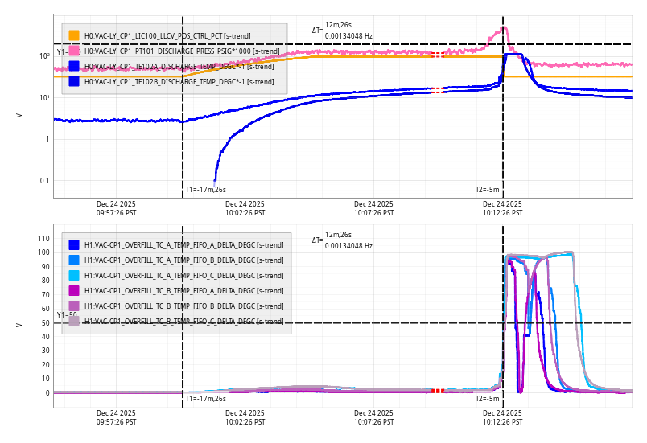
Task: Click the T1=-17m,26s cursor label in top plot
Action: coord(206,190)
